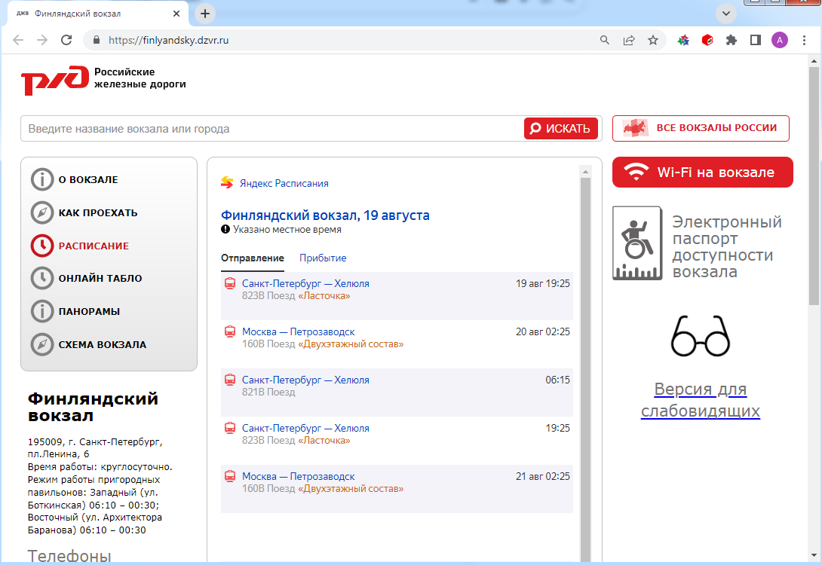
Task: Open the compass icon for КАК ПРОЕХАТЬ
Action: coord(42,212)
